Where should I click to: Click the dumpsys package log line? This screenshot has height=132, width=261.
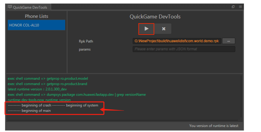(77, 94)
